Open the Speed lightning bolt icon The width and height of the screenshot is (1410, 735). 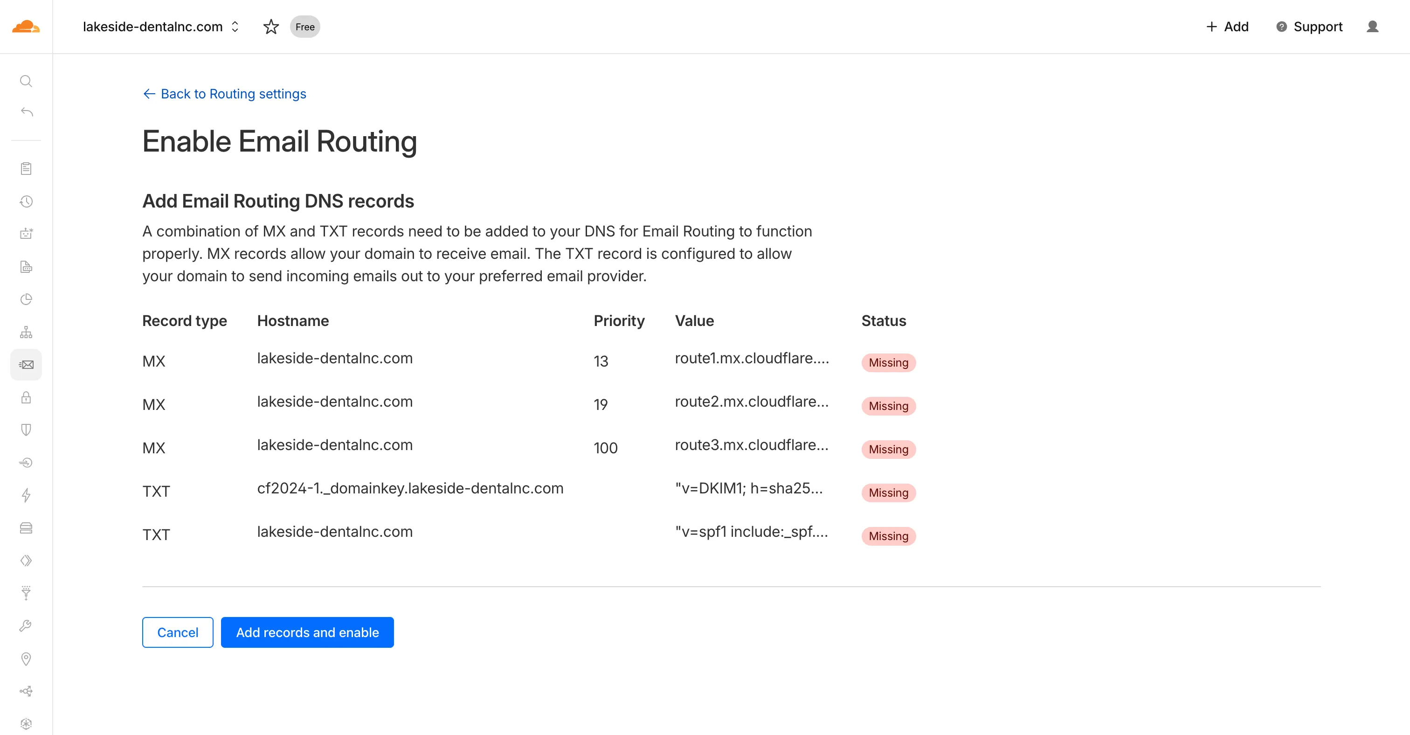[26, 495]
